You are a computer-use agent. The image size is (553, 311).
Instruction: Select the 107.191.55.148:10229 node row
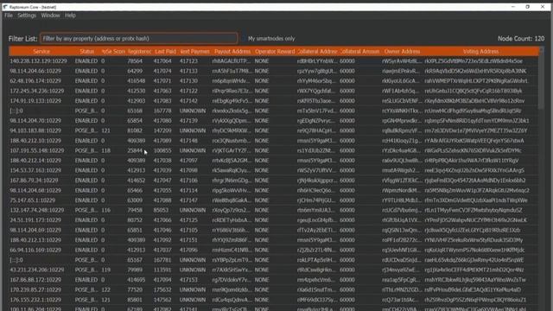274,150
